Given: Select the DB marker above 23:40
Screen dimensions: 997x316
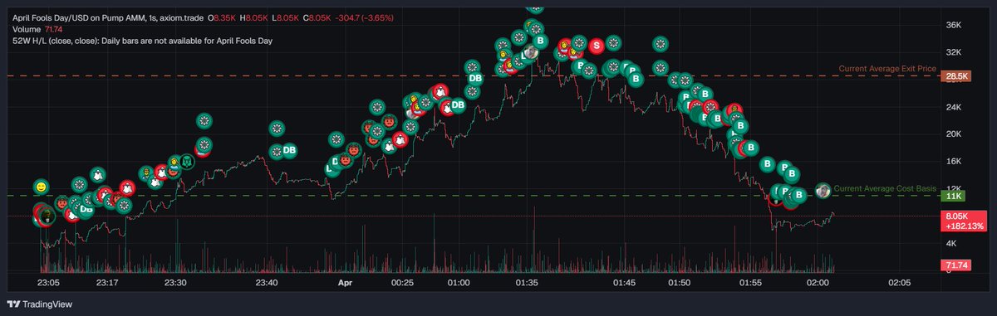Looking at the screenshot, I should click(x=289, y=150).
